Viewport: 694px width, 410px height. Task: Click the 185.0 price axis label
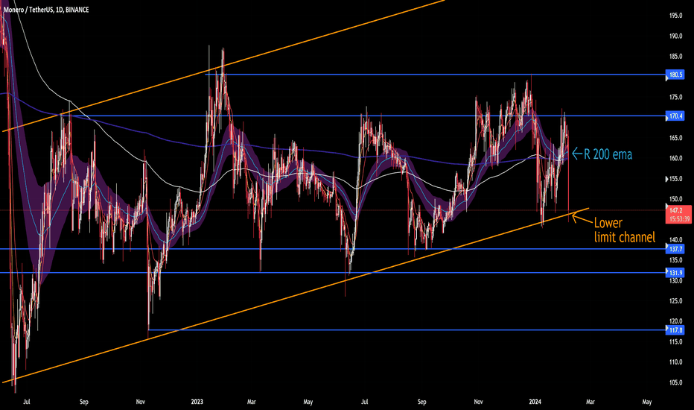675,57
